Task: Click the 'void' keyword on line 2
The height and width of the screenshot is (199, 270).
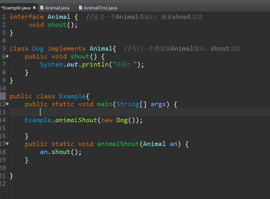Action: (x=36, y=25)
